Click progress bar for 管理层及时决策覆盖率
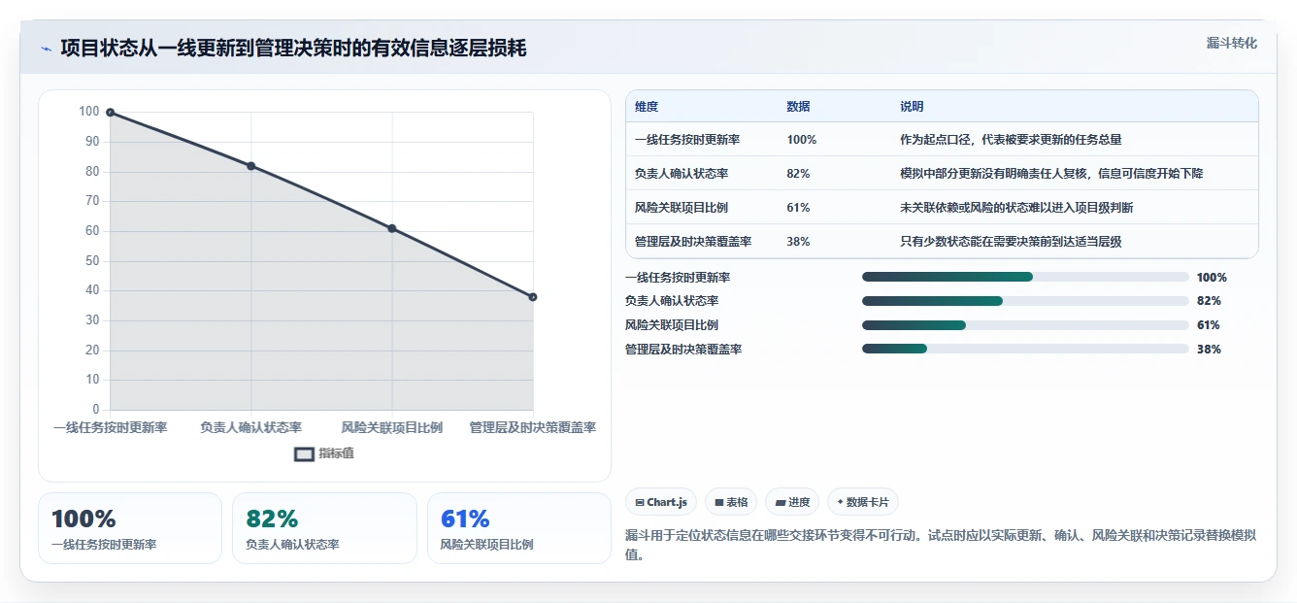 1025,350
